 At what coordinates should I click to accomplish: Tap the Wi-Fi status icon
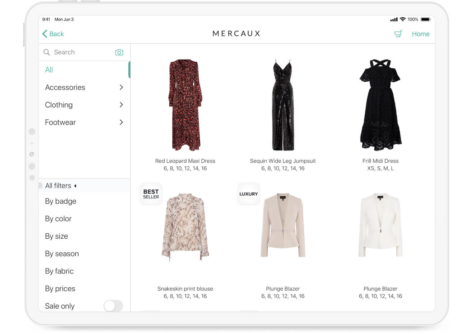403,19
